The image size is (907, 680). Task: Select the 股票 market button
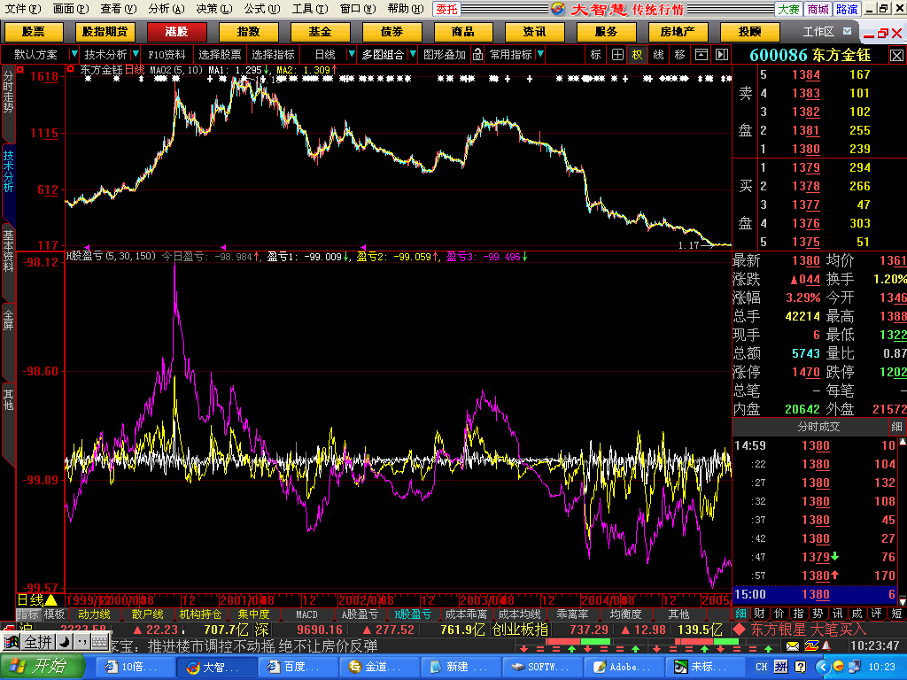tap(33, 32)
